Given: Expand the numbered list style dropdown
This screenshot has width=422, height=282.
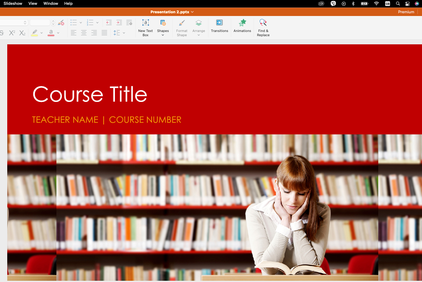Looking at the screenshot, I should (x=97, y=23).
